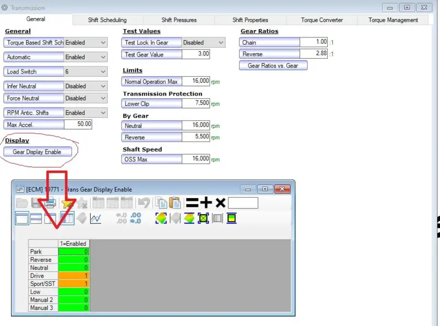Click the yellow-green square icon with top and bottom bars
Screen dimensions: 440x326
(232, 218)
